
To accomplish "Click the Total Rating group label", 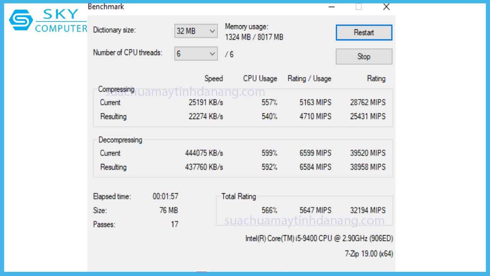I will tap(238, 196).
